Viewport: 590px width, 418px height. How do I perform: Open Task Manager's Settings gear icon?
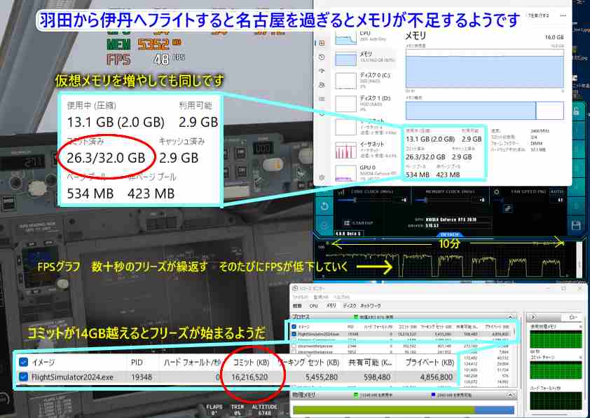coord(322,177)
